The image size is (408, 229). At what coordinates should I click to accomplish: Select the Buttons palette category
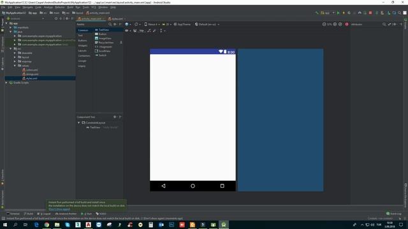pyautogui.click(x=82, y=41)
